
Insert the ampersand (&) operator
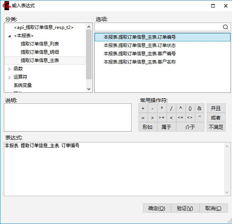[199, 108]
